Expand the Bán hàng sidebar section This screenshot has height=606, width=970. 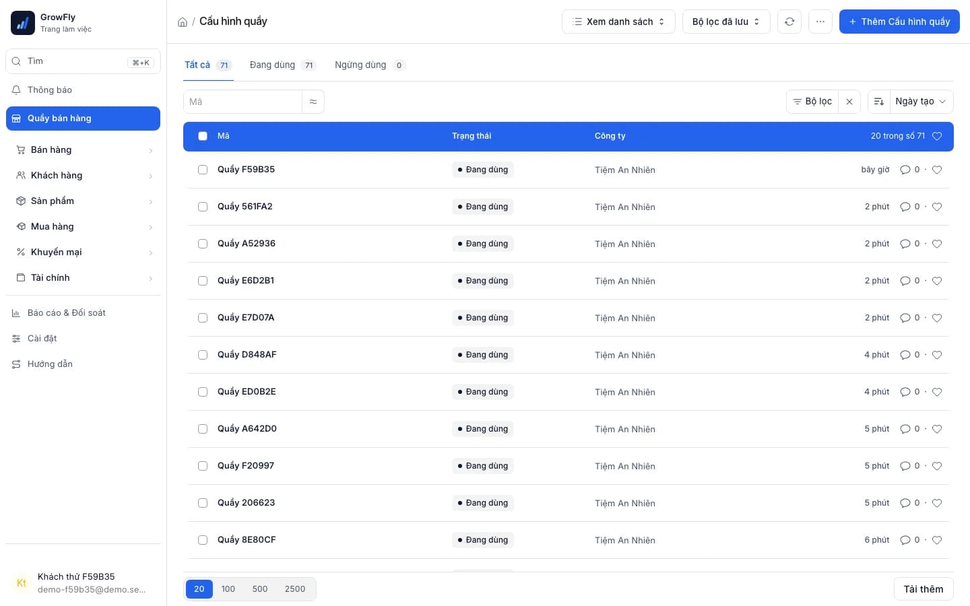coord(85,149)
